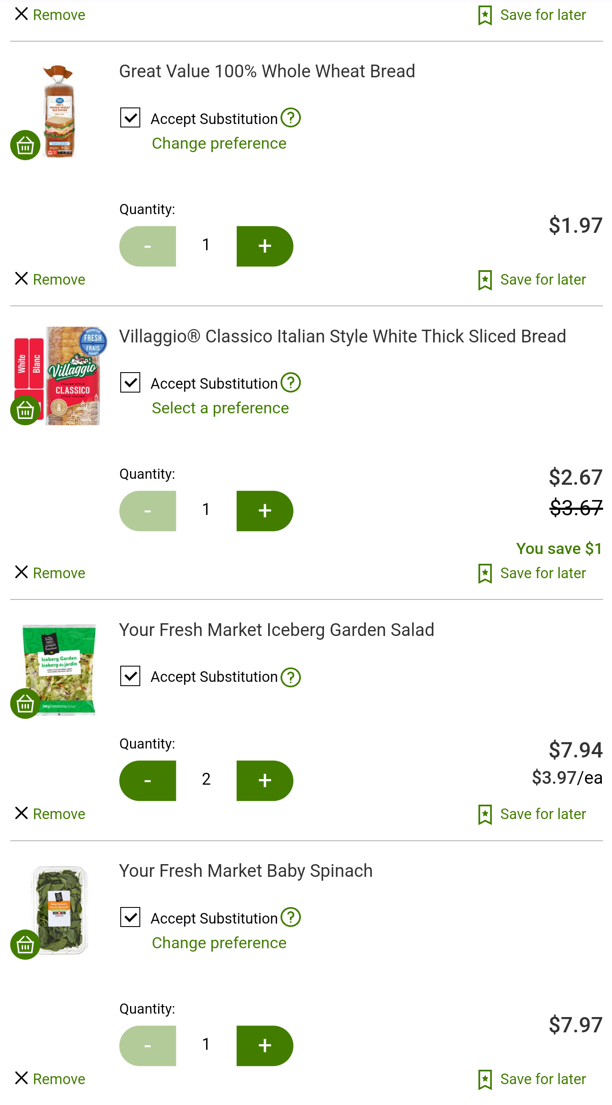Open Select a preference for Villaggio bread
This screenshot has width=612, height=1105.
pos(220,408)
